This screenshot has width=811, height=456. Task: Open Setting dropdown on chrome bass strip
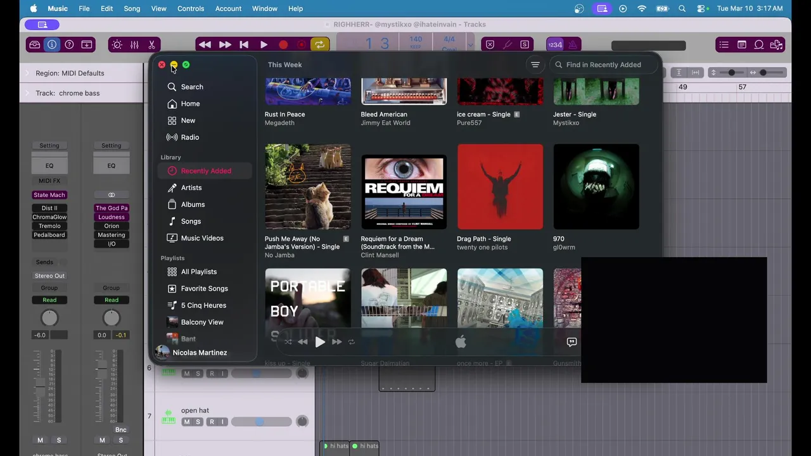point(49,146)
